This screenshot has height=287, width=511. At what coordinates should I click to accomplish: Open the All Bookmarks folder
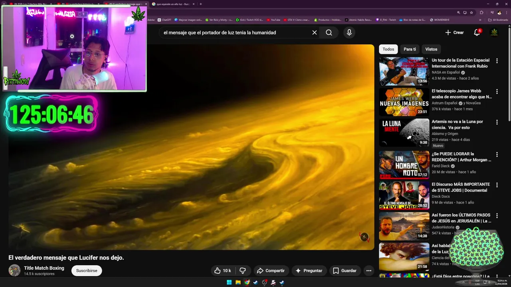click(498, 20)
